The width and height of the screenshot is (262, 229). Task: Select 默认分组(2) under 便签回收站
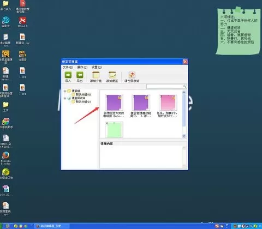(x=84, y=102)
